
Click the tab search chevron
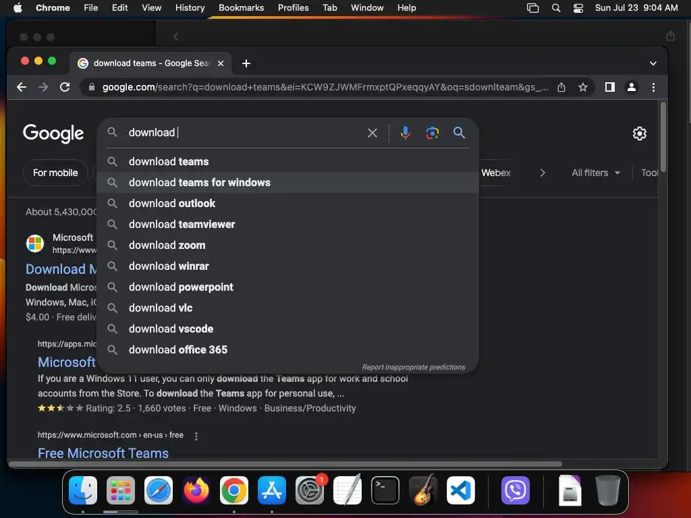653,63
